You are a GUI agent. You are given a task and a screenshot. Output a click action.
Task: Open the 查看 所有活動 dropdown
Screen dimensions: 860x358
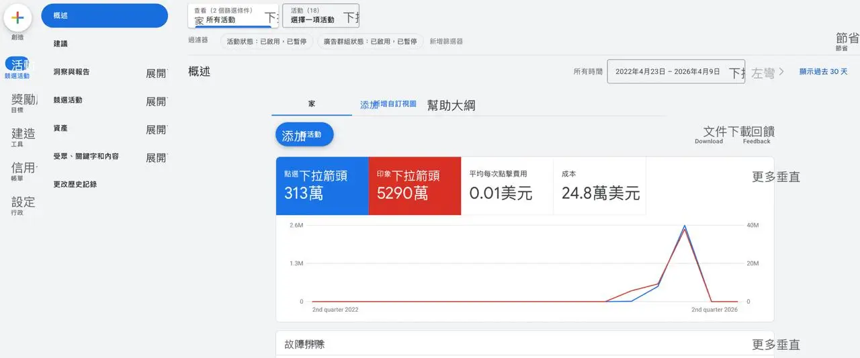pyautogui.click(x=234, y=16)
